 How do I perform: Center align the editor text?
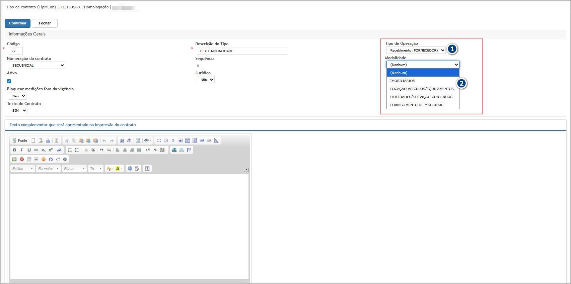(x=125, y=150)
